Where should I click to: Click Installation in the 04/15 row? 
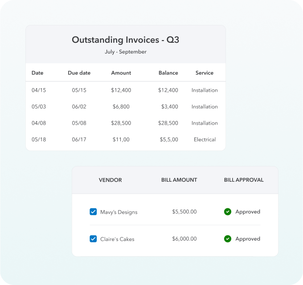tap(205, 90)
